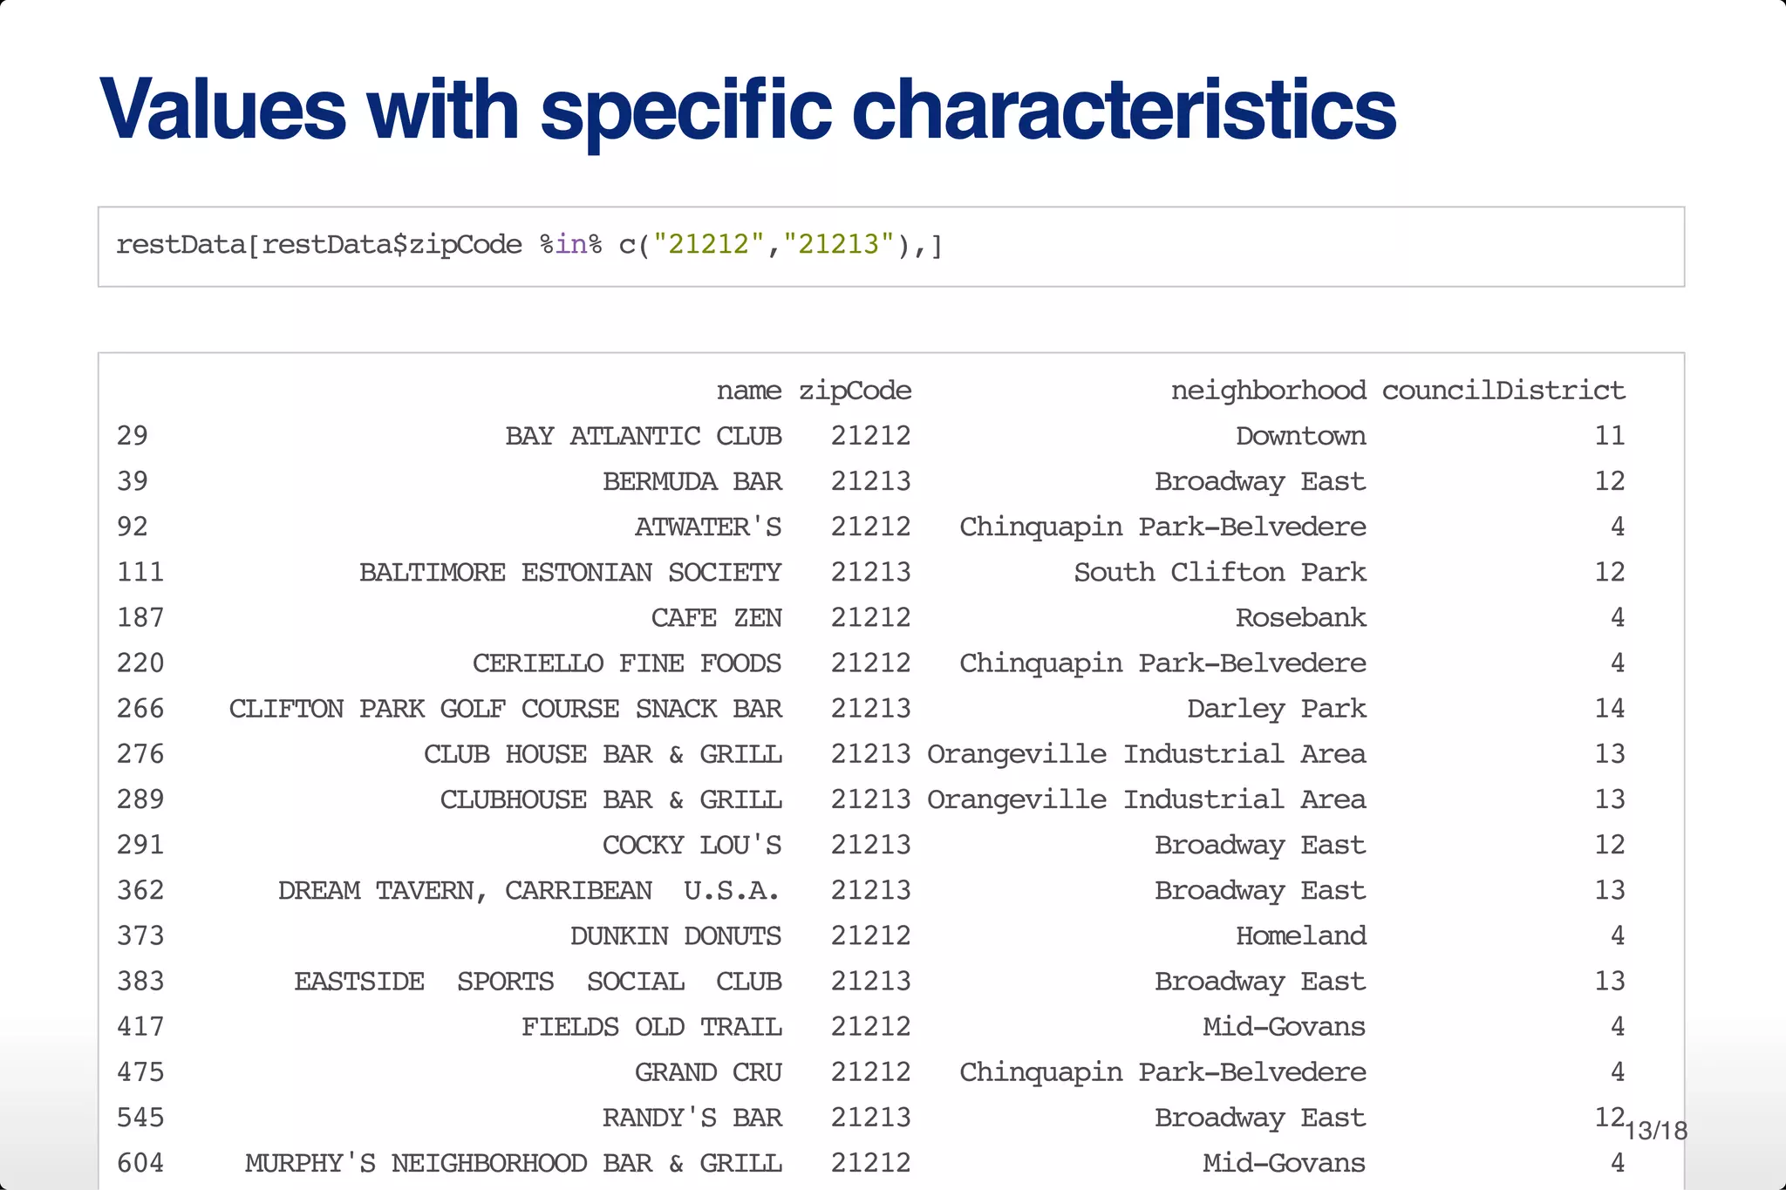The width and height of the screenshot is (1786, 1190).
Task: Click 'Chinquapin Park-Belvedere' in the GRAND CRU row
Action: tap(1162, 1073)
